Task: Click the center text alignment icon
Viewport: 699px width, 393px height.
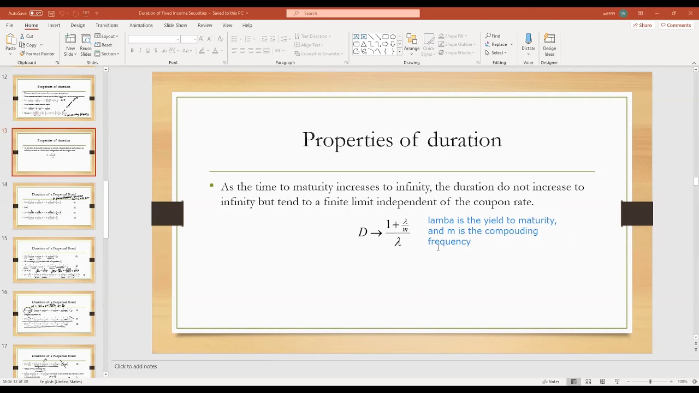Action: pyautogui.click(x=242, y=51)
